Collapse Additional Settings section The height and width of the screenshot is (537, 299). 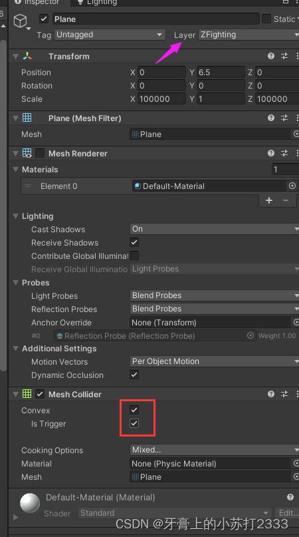[16, 349]
